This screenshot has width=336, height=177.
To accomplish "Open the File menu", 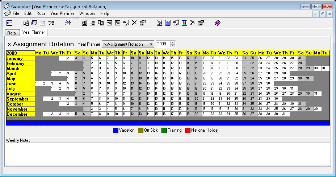I will coord(16,13).
